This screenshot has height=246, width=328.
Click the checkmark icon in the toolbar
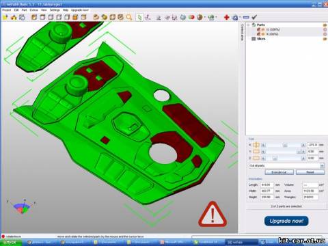pyautogui.click(x=254, y=17)
